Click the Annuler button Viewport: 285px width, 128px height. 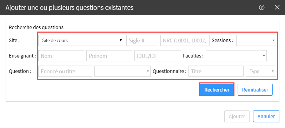[266, 116]
